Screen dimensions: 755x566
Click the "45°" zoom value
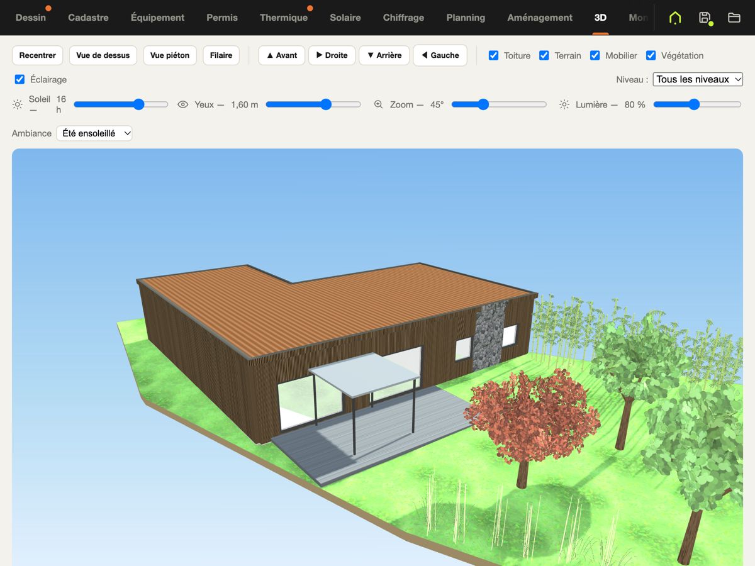437,104
